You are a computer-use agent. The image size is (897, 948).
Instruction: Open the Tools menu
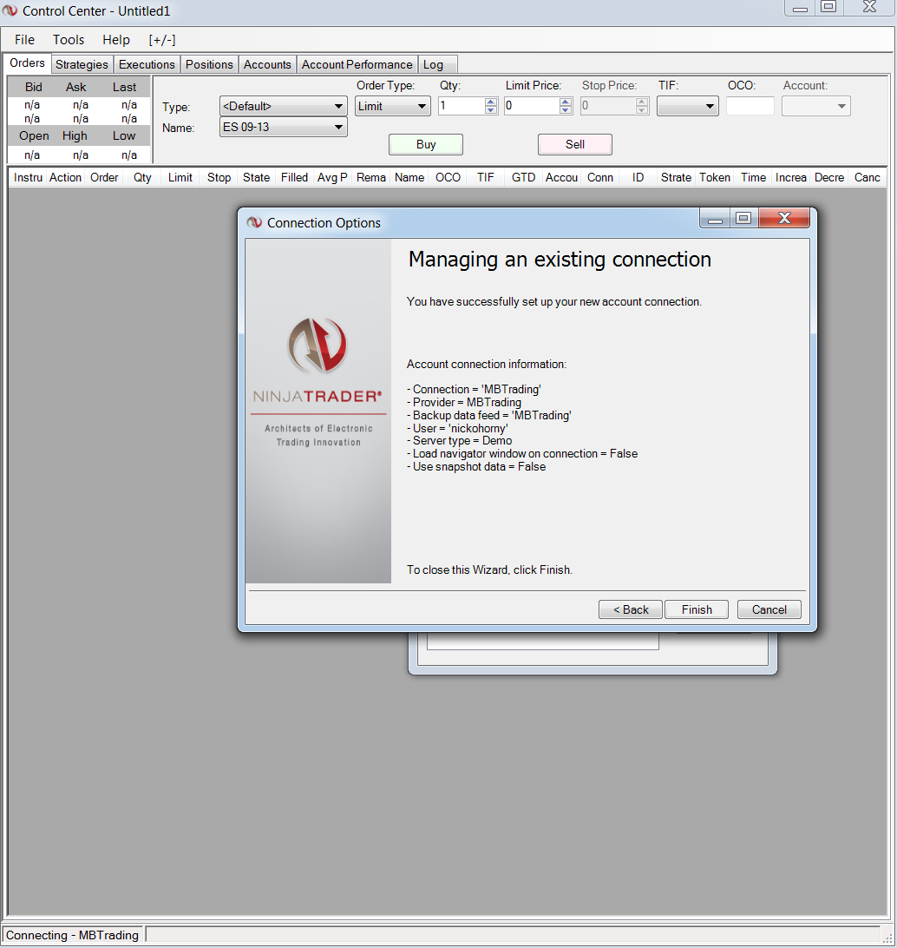pos(69,40)
